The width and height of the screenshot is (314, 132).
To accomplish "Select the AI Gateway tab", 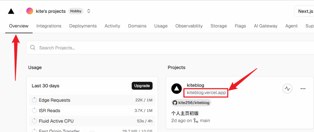I will (266, 26).
